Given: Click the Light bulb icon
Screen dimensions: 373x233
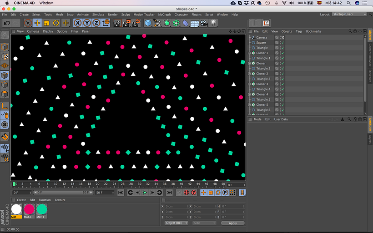Looking at the screenshot, I should 213,23.
